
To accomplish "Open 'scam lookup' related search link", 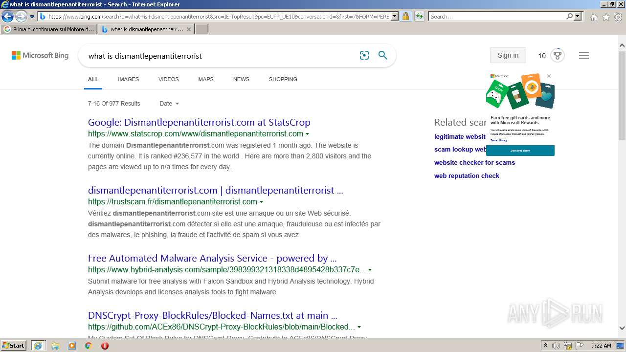I will tap(460, 150).
